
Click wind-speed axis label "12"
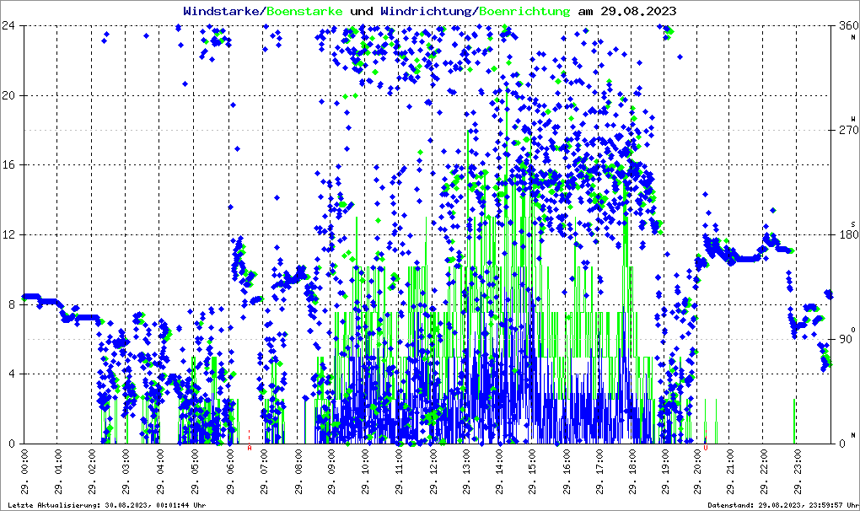click(x=8, y=234)
